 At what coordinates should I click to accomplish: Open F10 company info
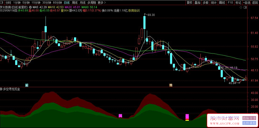pyautogui.click(x=230, y=3)
